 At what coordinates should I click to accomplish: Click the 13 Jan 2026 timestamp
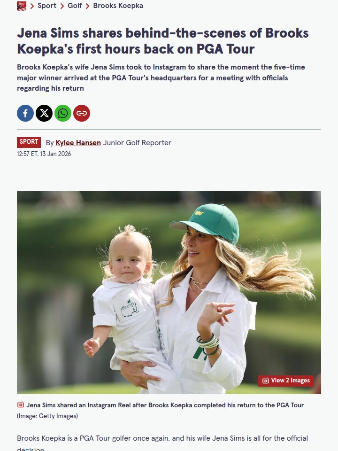pyautogui.click(x=55, y=154)
